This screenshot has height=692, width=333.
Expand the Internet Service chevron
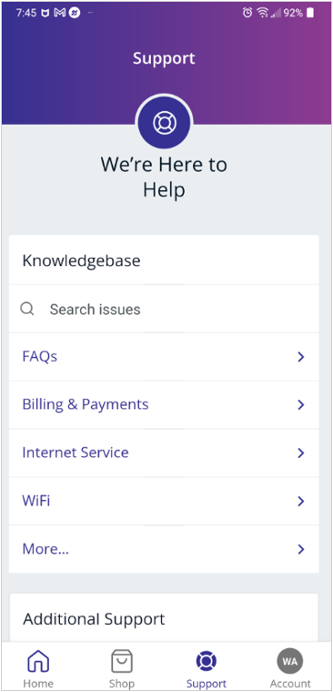(301, 453)
